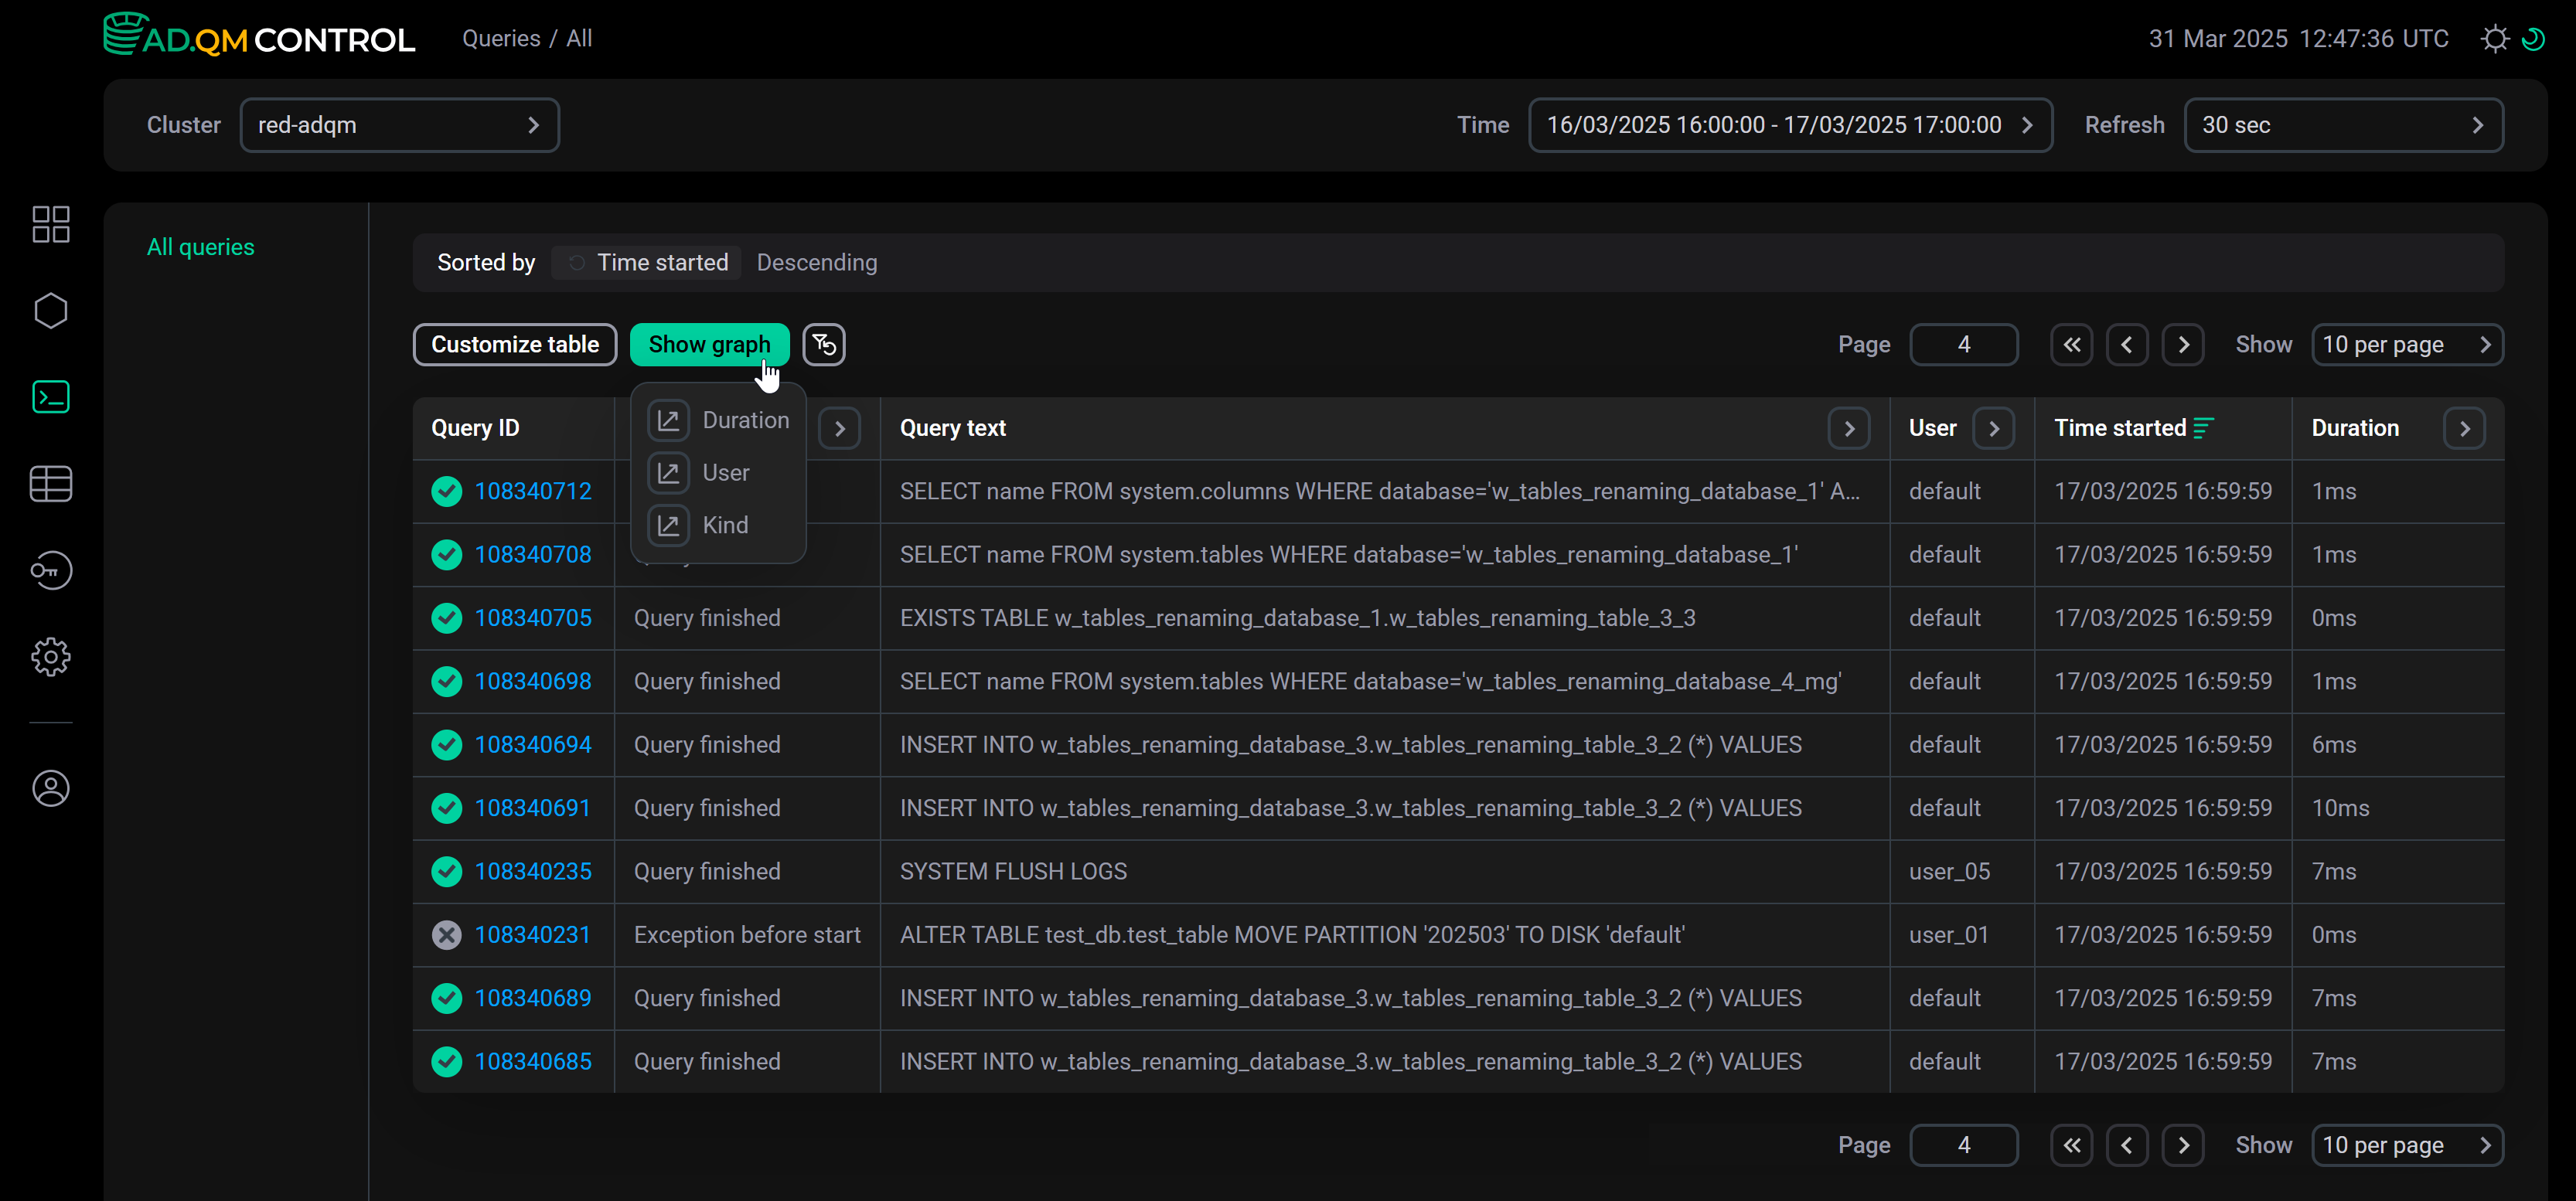
Task: Click the Customize table button
Action: click(x=514, y=345)
